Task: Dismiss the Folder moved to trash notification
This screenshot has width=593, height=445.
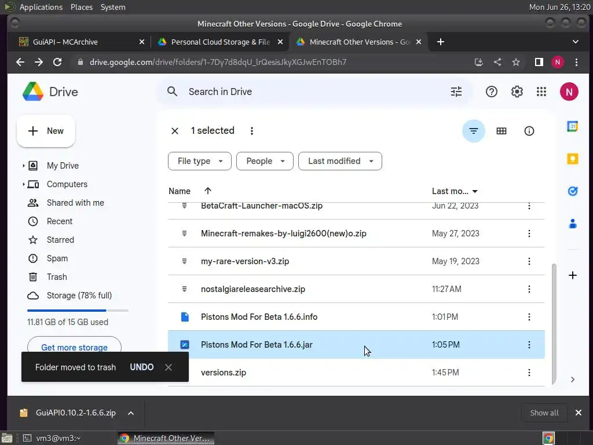Action: coord(169,367)
